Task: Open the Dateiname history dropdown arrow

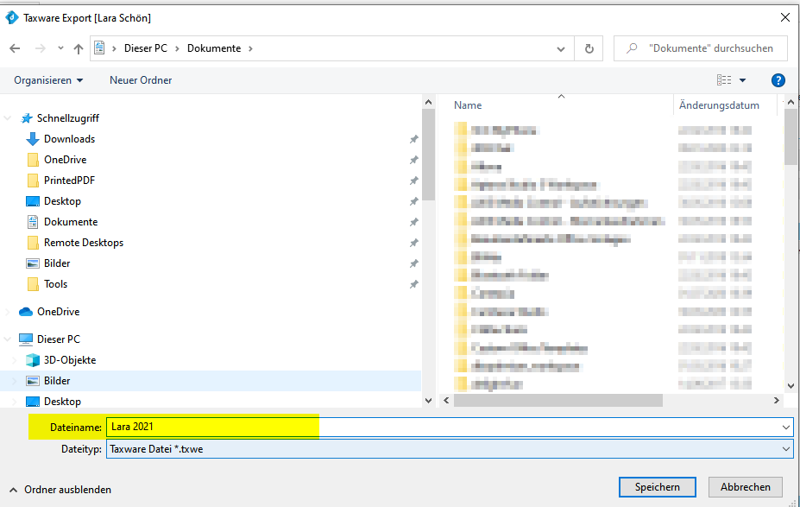Action: (785, 427)
